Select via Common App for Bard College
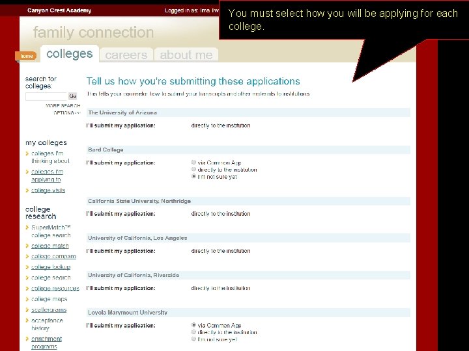Screen dimensions: 469x351 point(193,162)
